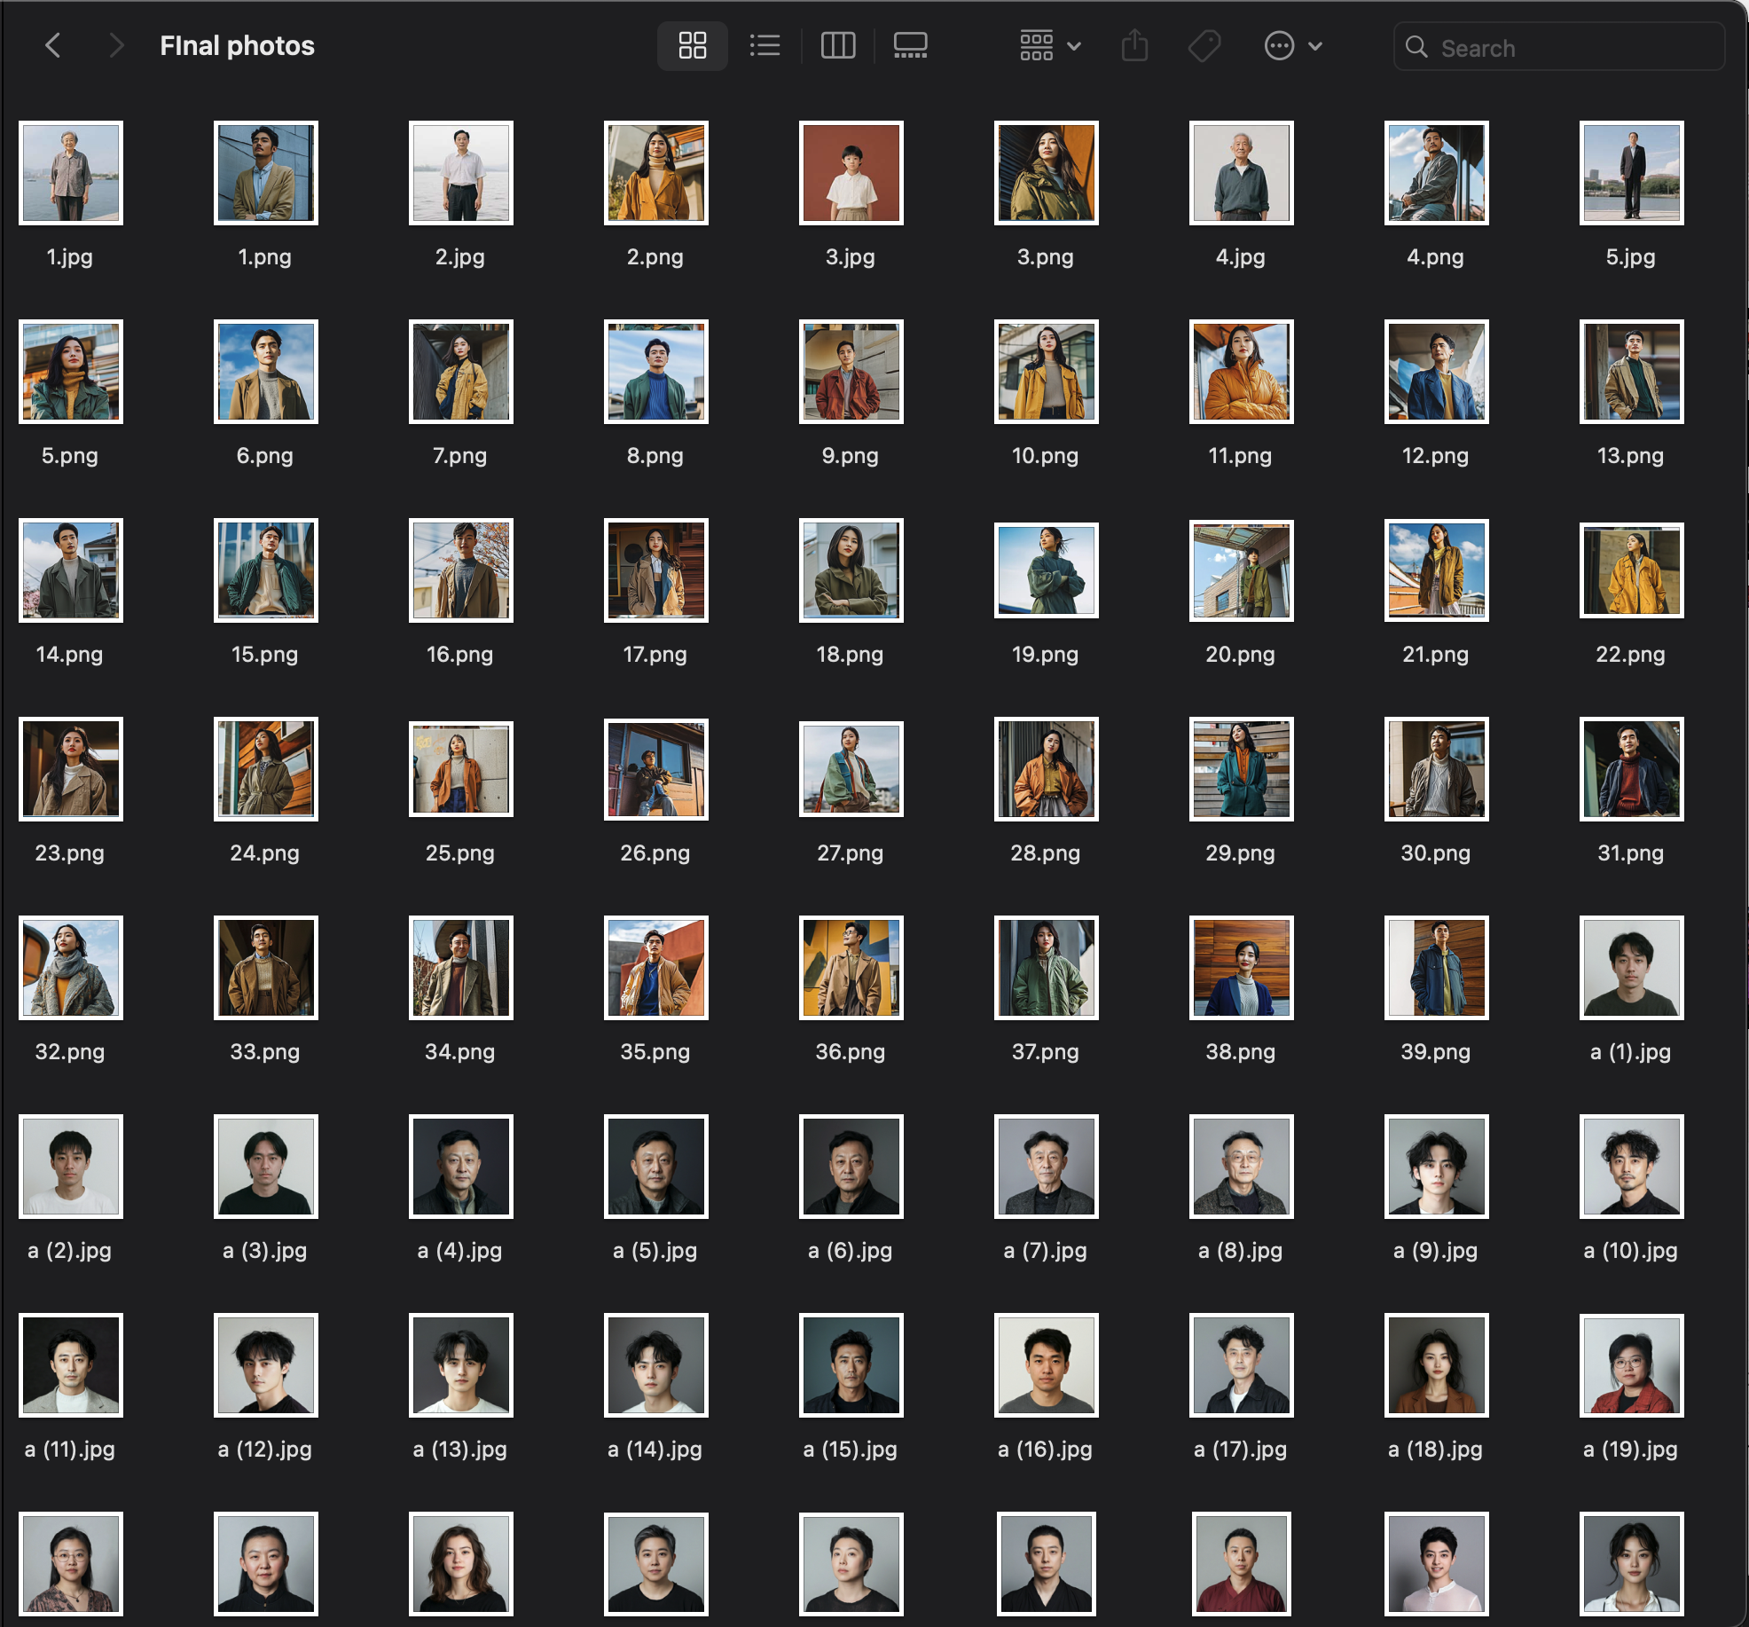This screenshot has width=1749, height=1627.
Task: Click the file name a (19).jpg
Action: (x=1631, y=1450)
